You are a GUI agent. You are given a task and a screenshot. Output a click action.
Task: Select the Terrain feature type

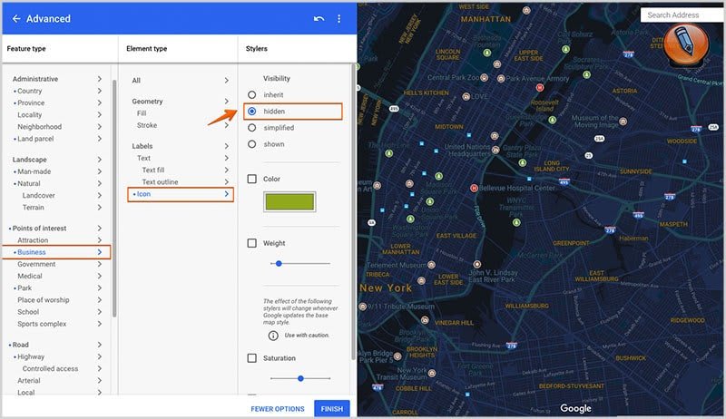tap(34, 208)
